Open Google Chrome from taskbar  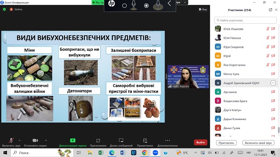(144, 153)
